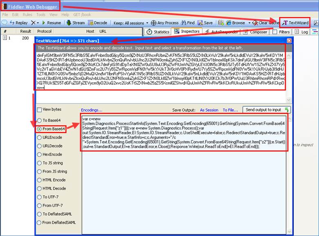This screenshot has height=236, width=319.
Task: Open the Encodings... link
Action: 91,110
